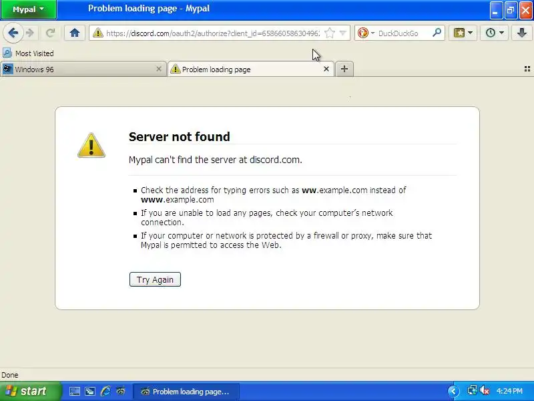Expand the history button dropdown arrow
Screen dimensions: 534x401
502,33
